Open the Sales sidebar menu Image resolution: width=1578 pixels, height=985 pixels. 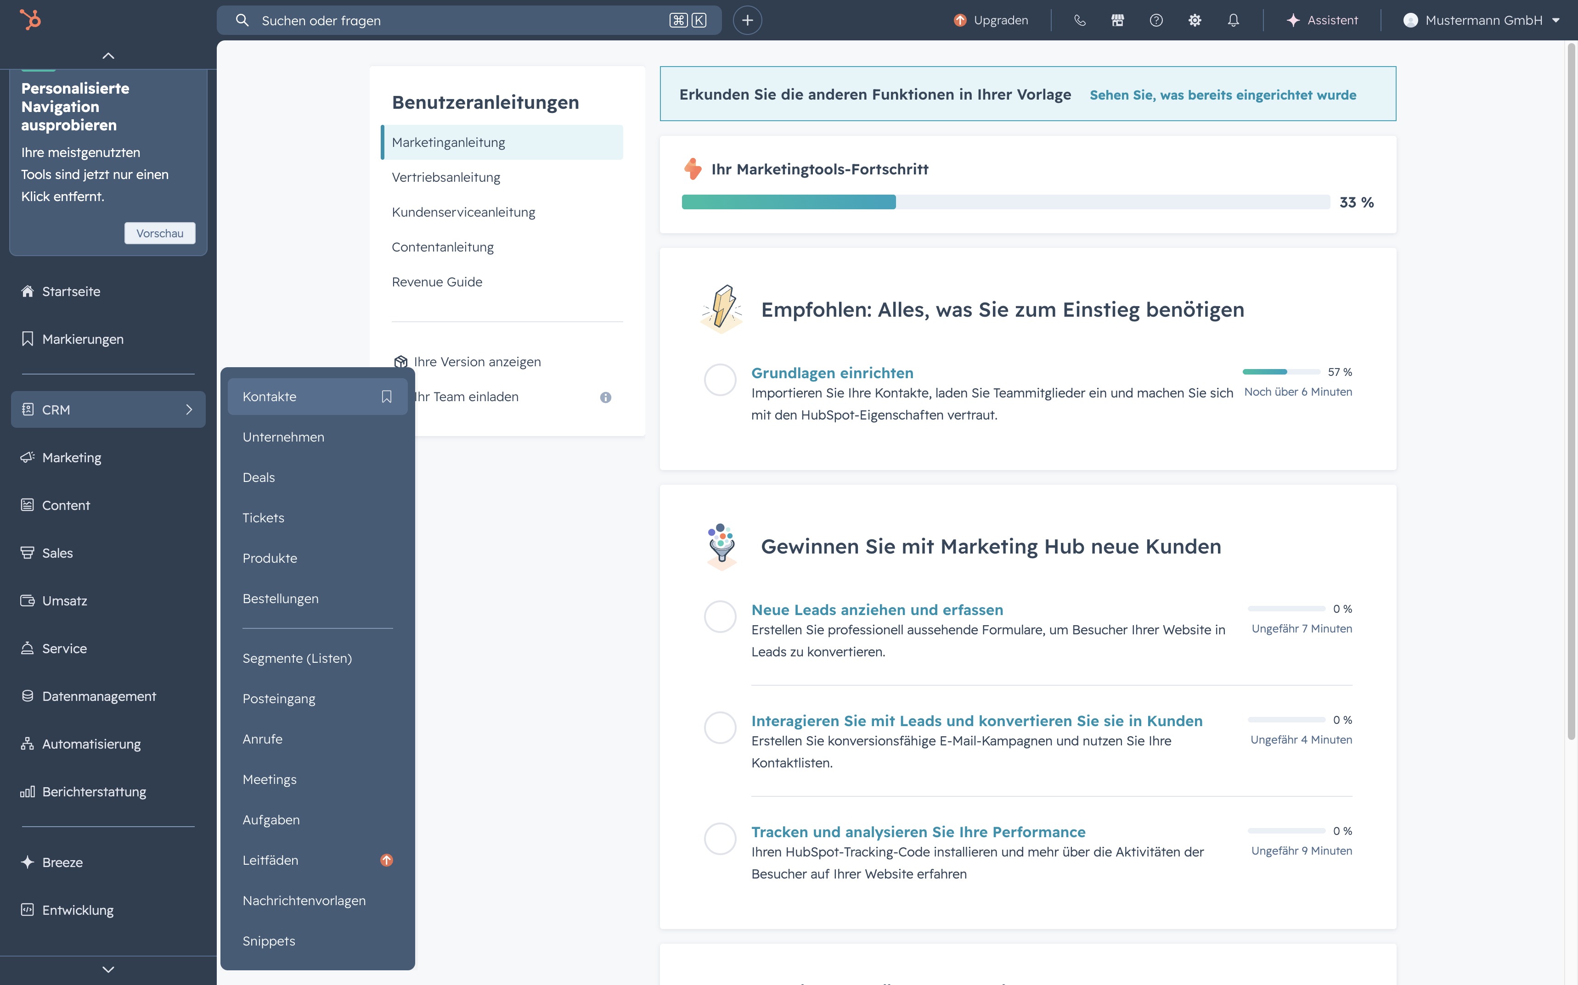108,553
